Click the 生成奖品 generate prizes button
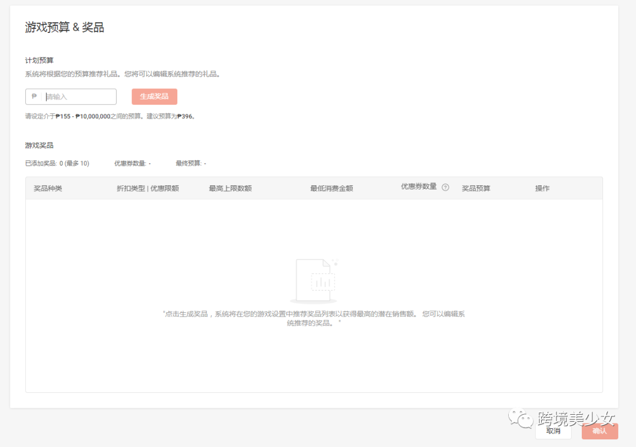The height and width of the screenshot is (447, 636). click(x=154, y=96)
